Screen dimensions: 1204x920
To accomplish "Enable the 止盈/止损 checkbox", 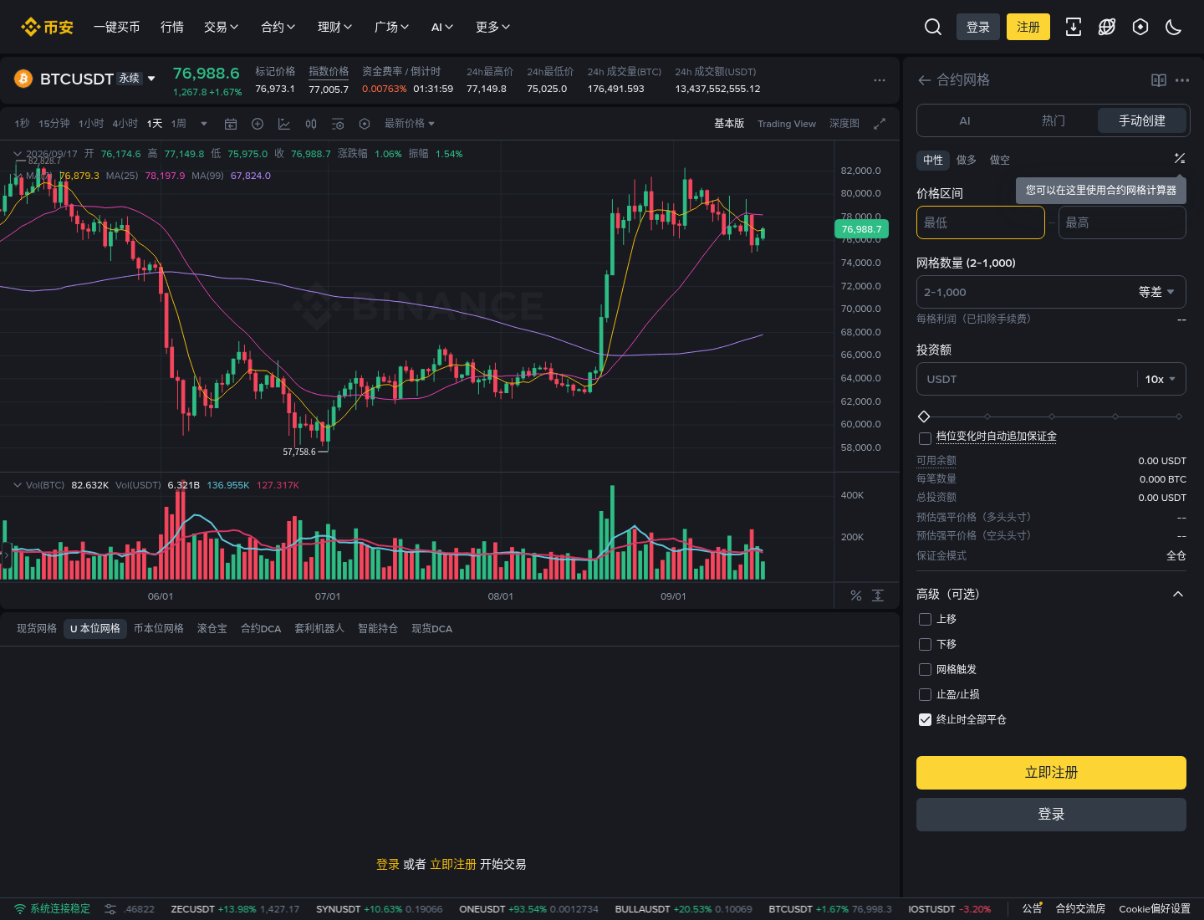I will [925, 695].
